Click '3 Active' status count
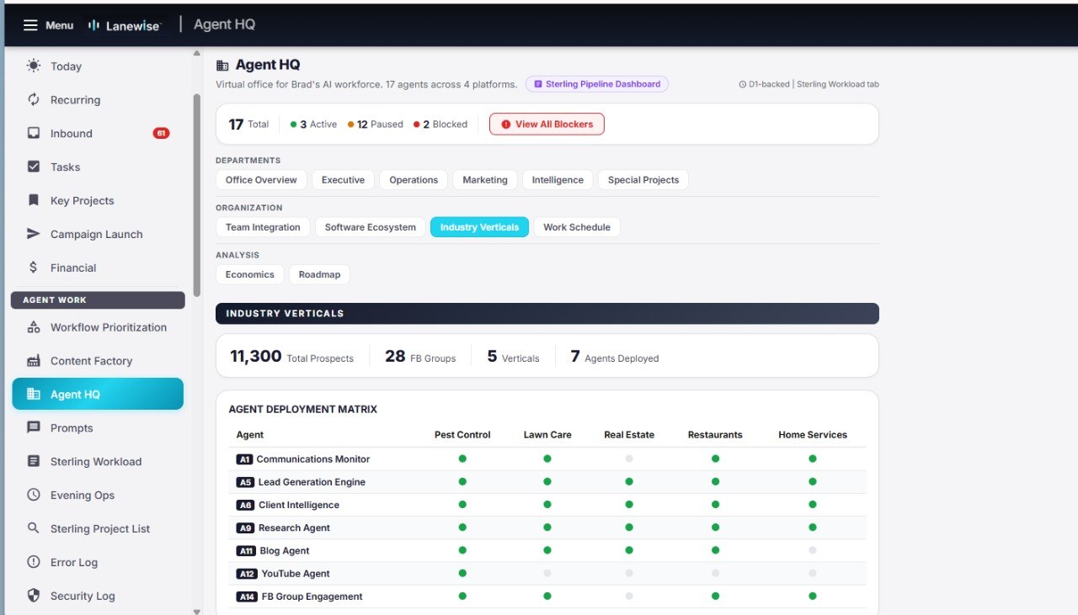1078x615 pixels. click(313, 125)
